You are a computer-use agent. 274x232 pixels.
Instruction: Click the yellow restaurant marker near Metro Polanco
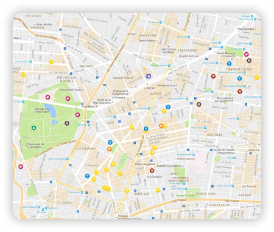[x=52, y=62]
